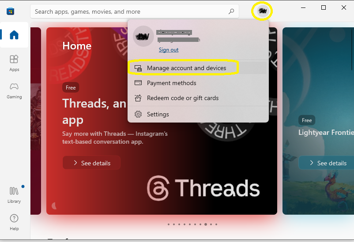Click the Manage account devices icon

[x=138, y=68]
